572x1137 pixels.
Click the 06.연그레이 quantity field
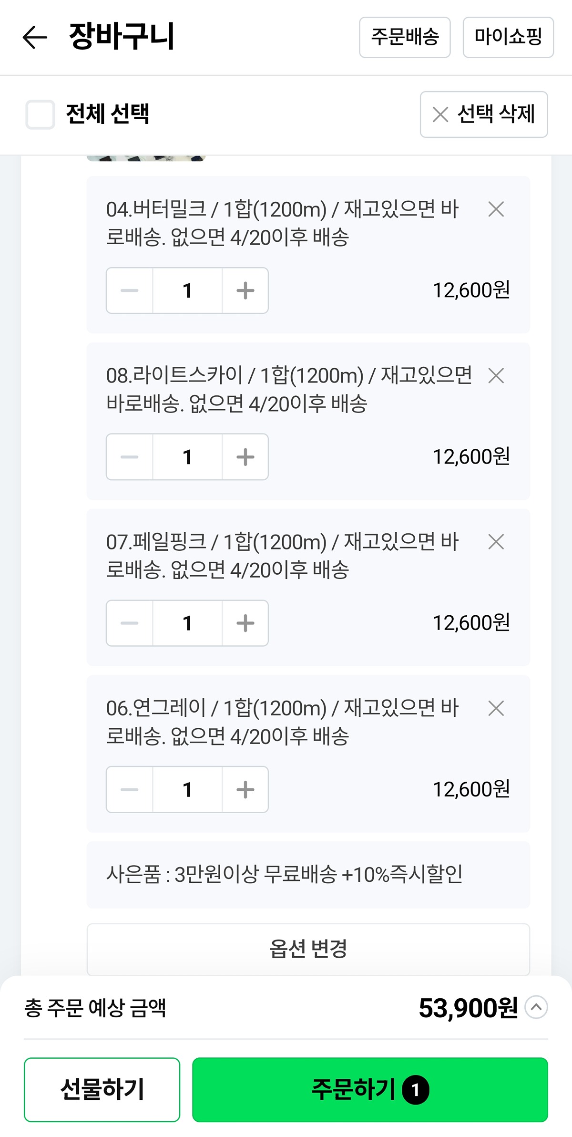pos(187,789)
